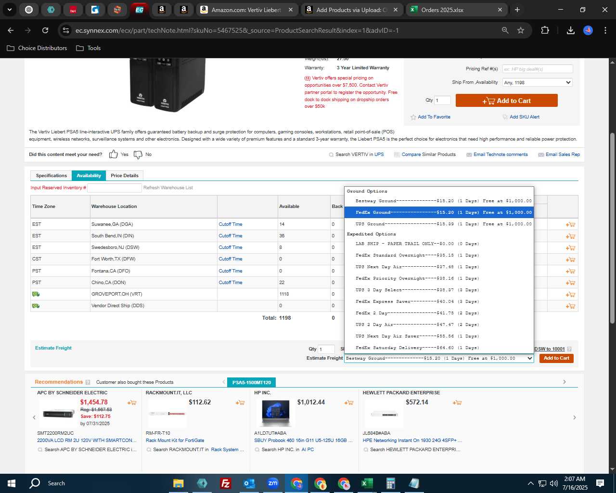Click Qty field beside Add to Cart
Screen dimensions: 616x493
(x=442, y=100)
